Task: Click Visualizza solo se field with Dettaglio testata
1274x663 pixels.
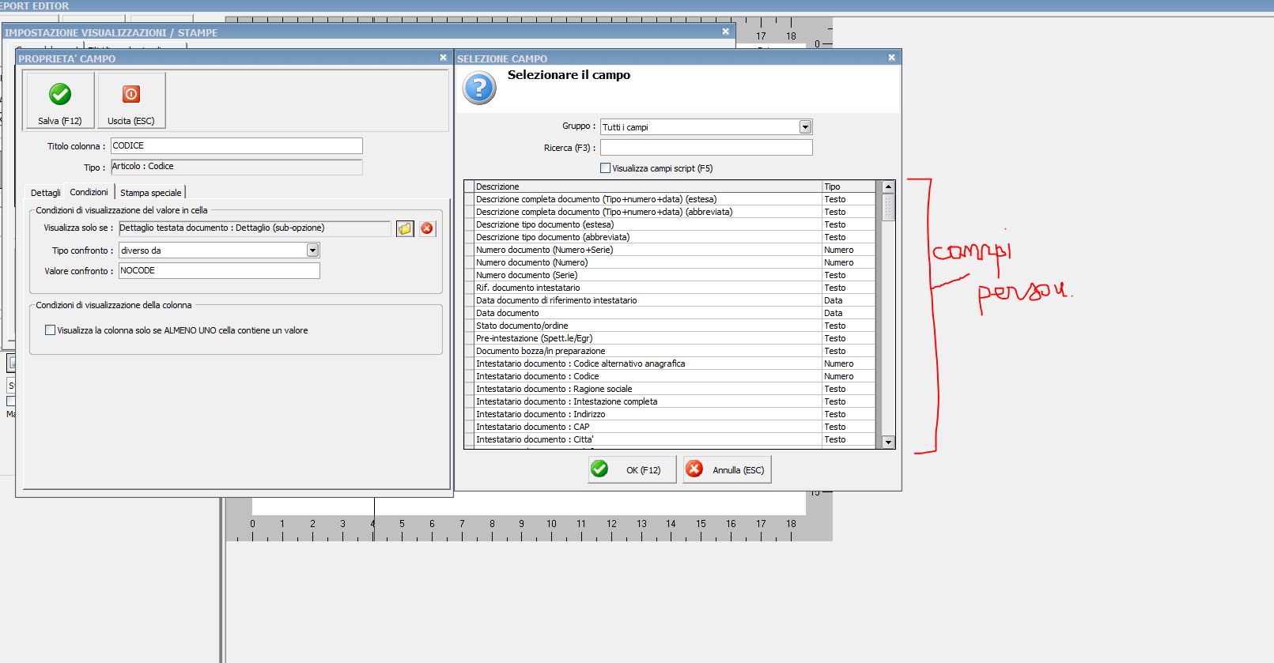Action: (x=255, y=228)
